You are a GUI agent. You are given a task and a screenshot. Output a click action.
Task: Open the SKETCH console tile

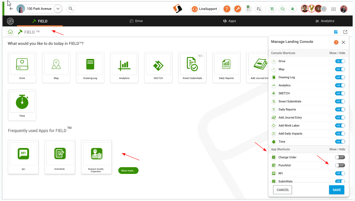158,67
